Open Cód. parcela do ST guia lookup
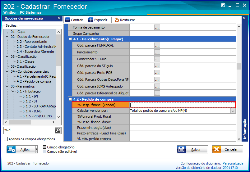250x172 pixels. (x=157, y=66)
